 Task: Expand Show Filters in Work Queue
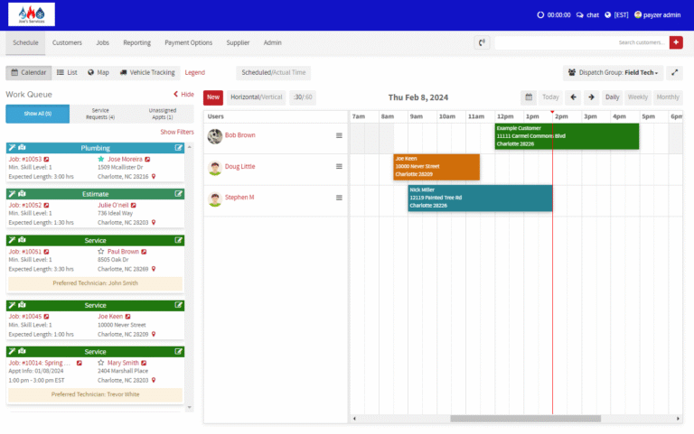coord(177,132)
